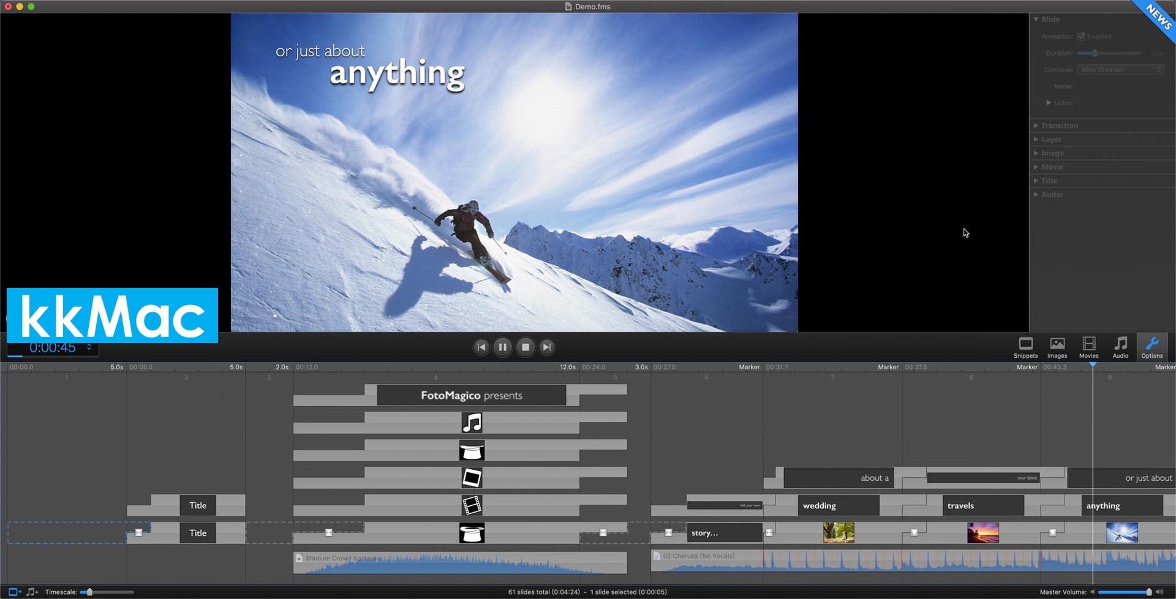Expand the Notes disclosure triangle
Viewport: 1176px width, 599px height.
click(1049, 103)
